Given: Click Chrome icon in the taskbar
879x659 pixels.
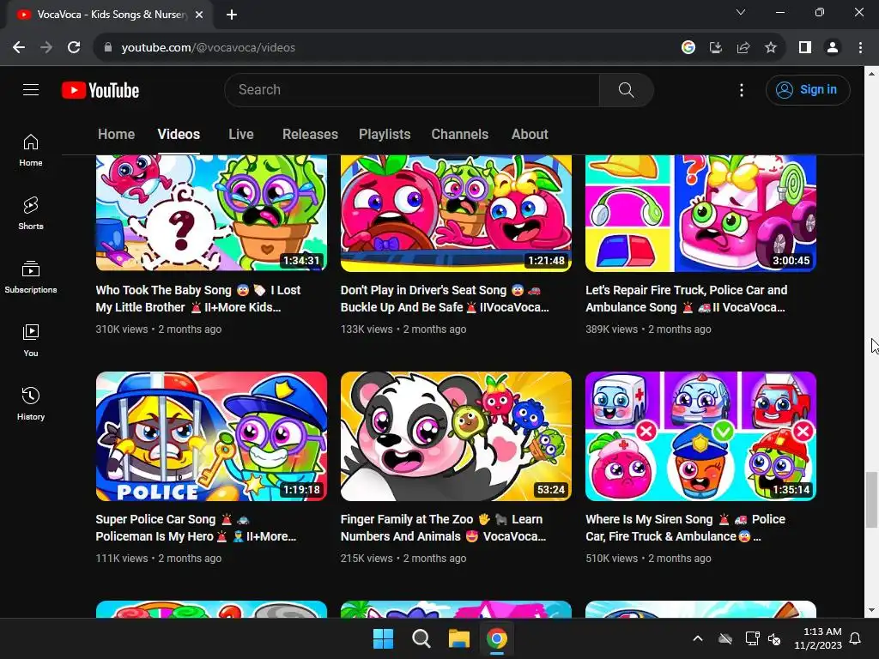Looking at the screenshot, I should (x=497, y=638).
